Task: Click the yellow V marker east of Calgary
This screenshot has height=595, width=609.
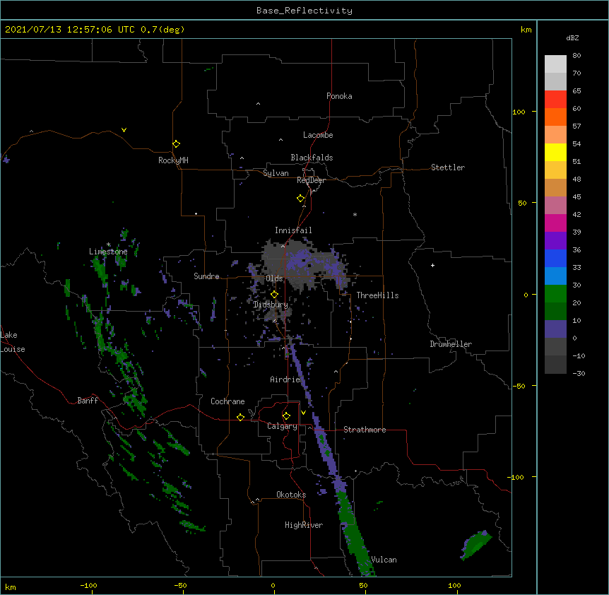Action: [303, 413]
